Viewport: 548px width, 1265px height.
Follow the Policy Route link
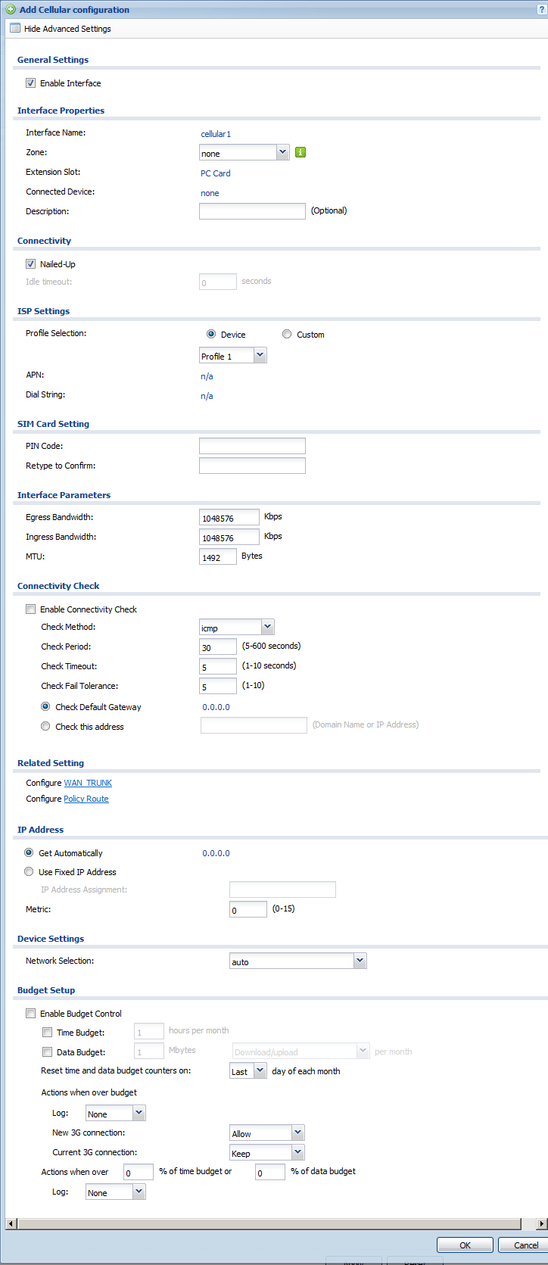tap(86, 799)
